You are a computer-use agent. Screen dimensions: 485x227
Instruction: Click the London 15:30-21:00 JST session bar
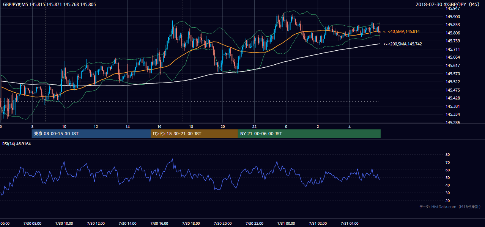tap(194, 134)
